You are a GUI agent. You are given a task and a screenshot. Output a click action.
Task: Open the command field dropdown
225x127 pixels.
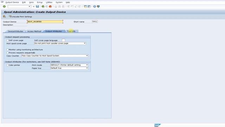point(30,6)
